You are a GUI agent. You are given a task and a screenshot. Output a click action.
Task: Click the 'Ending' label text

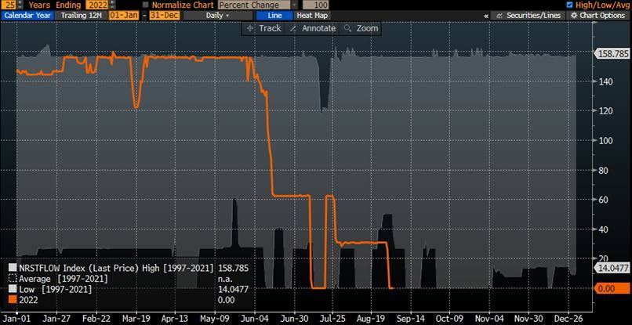point(68,5)
